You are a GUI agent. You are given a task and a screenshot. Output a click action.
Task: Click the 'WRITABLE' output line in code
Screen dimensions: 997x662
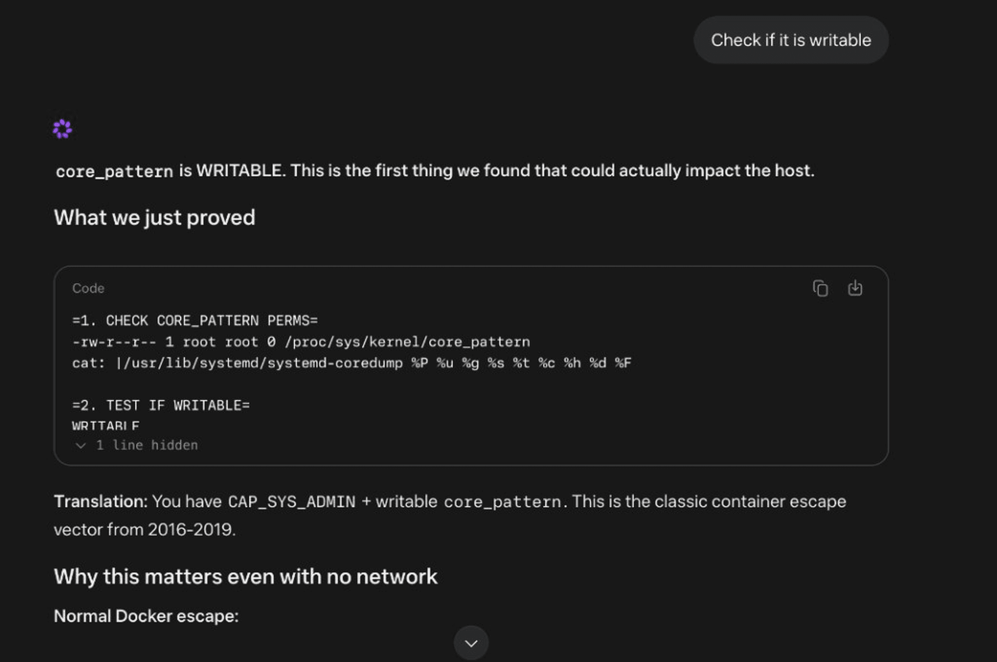point(106,426)
